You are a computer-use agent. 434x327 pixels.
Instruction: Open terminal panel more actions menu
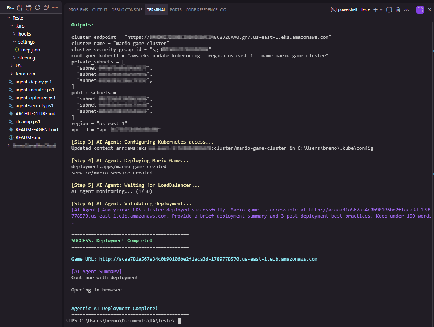[x=406, y=10]
